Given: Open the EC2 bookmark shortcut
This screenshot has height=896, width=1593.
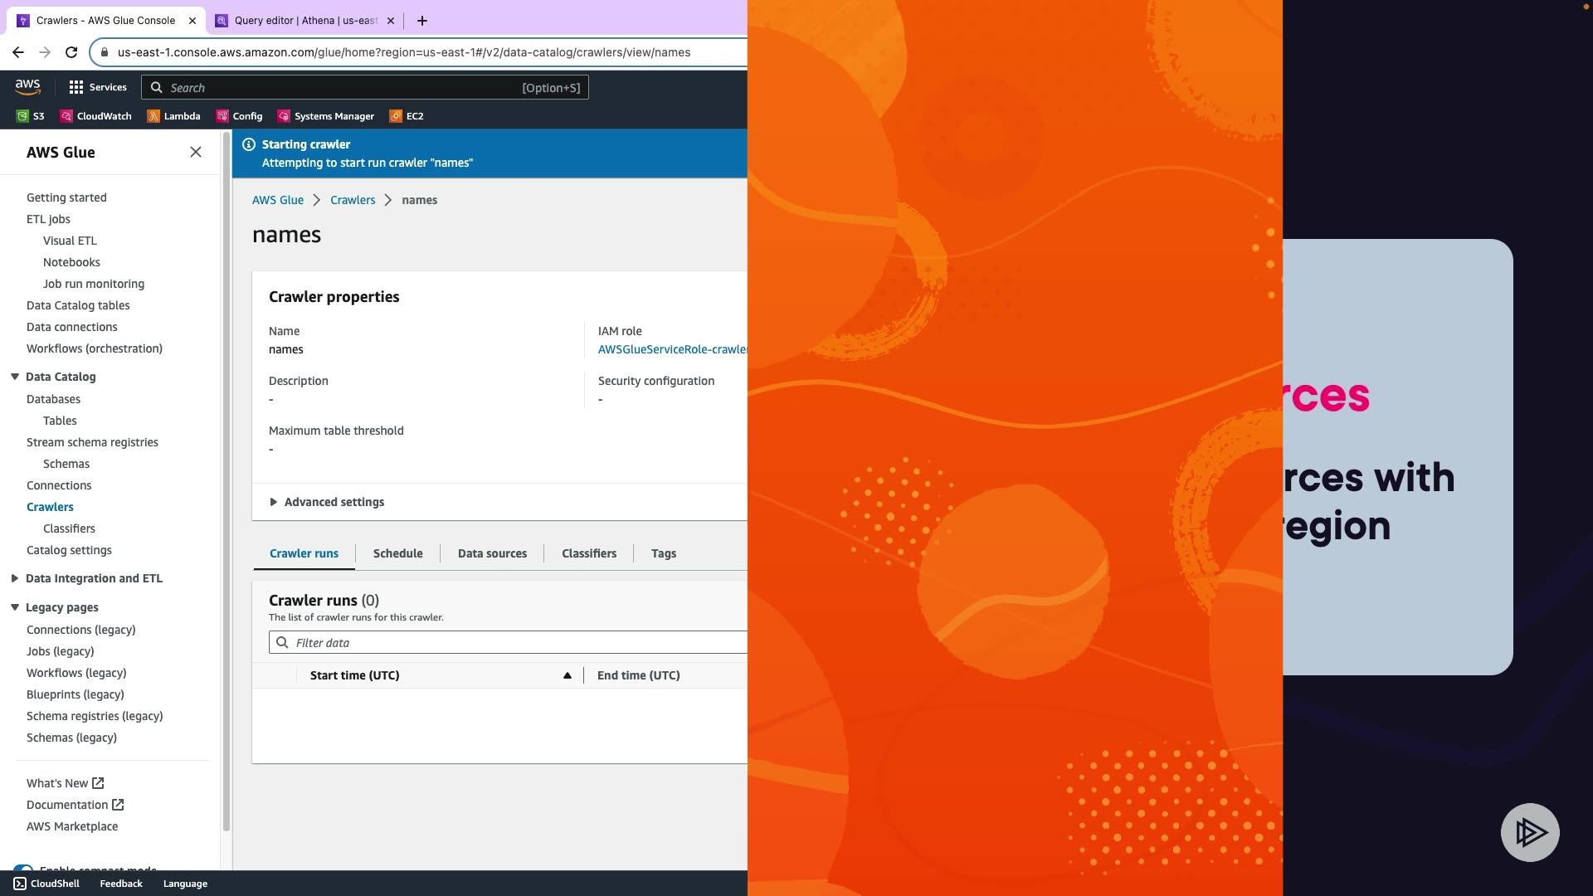Looking at the screenshot, I should pyautogui.click(x=407, y=116).
